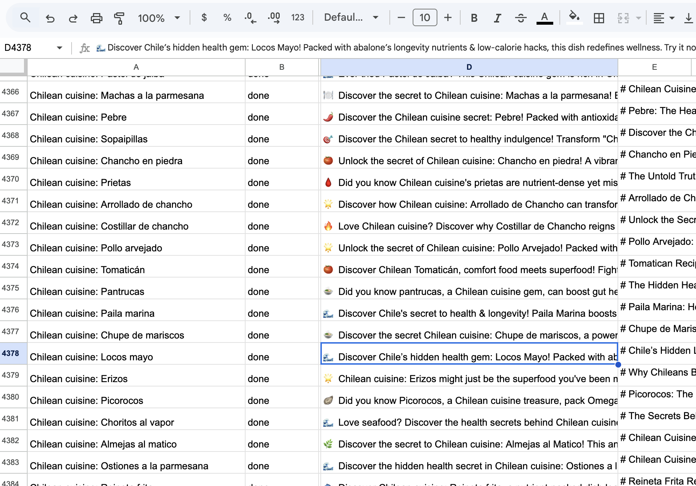Increase font size with plus button
This screenshot has width=696, height=486.
(448, 17)
